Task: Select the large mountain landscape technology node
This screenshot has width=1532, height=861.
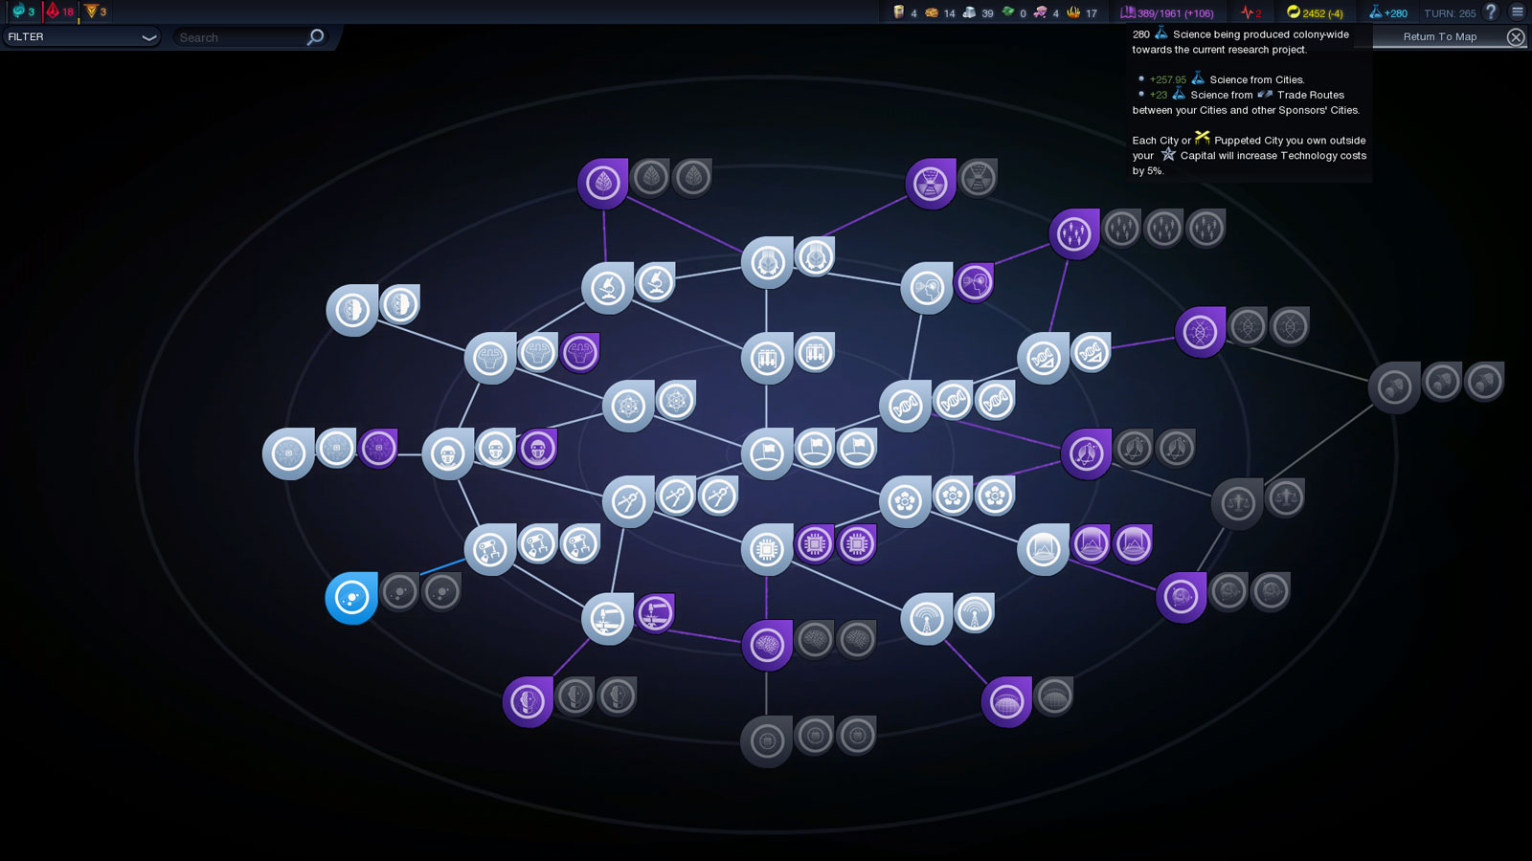Action: (1043, 549)
